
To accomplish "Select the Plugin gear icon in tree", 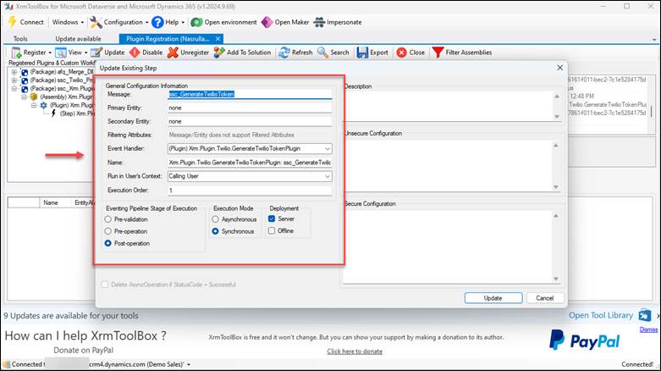I will [43, 105].
